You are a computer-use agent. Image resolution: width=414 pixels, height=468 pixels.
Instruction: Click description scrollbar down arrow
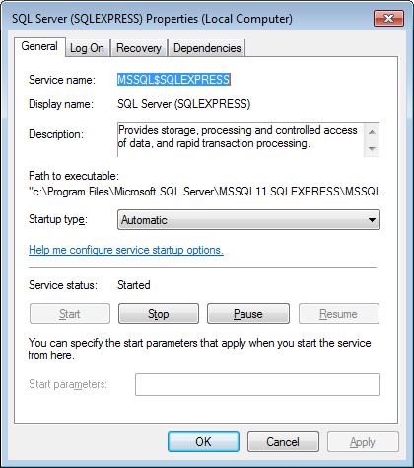pos(372,149)
